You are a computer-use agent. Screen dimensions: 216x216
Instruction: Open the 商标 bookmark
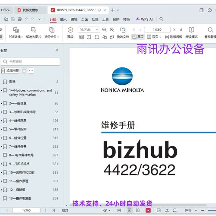point(12,82)
